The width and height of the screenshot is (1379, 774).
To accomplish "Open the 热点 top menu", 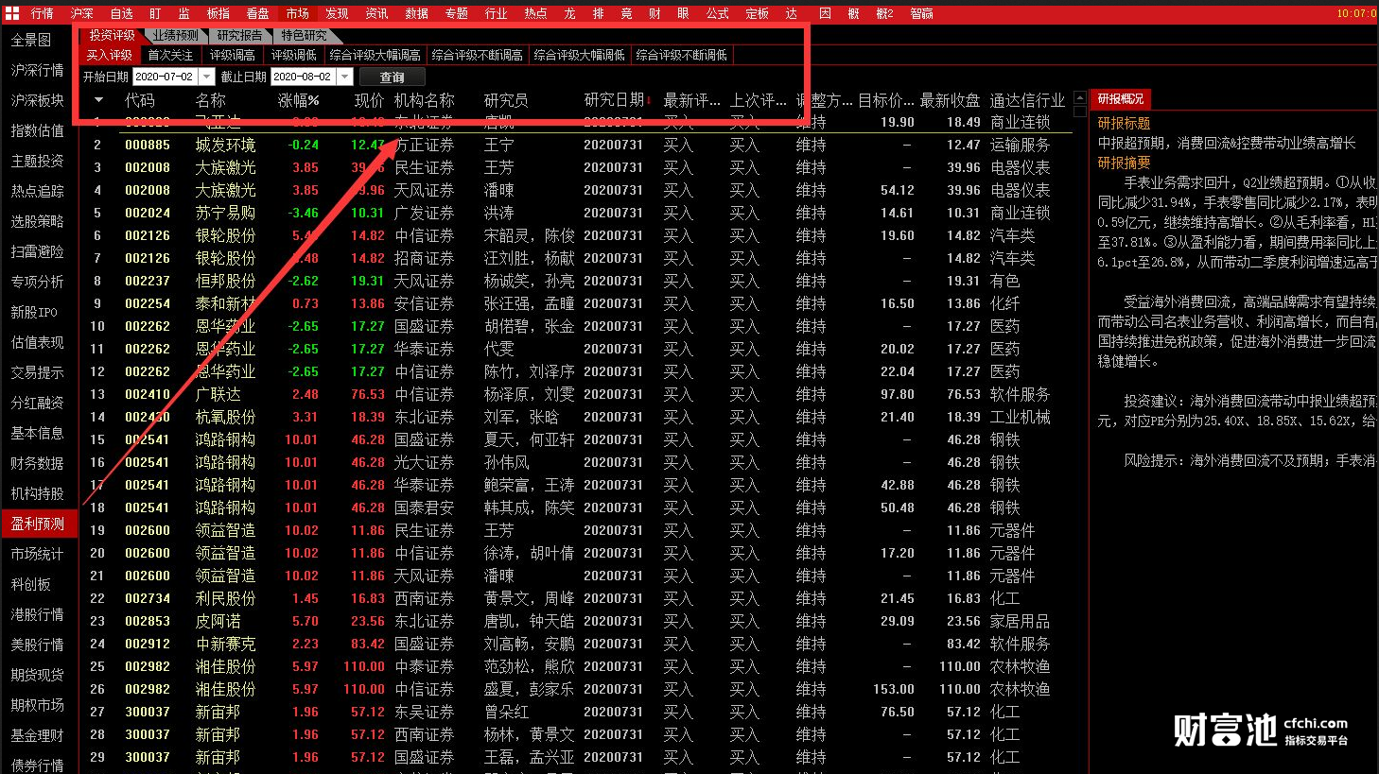I will point(535,13).
